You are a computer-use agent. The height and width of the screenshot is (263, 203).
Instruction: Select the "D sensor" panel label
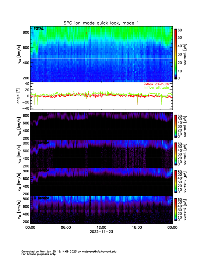[x=41, y=198]
